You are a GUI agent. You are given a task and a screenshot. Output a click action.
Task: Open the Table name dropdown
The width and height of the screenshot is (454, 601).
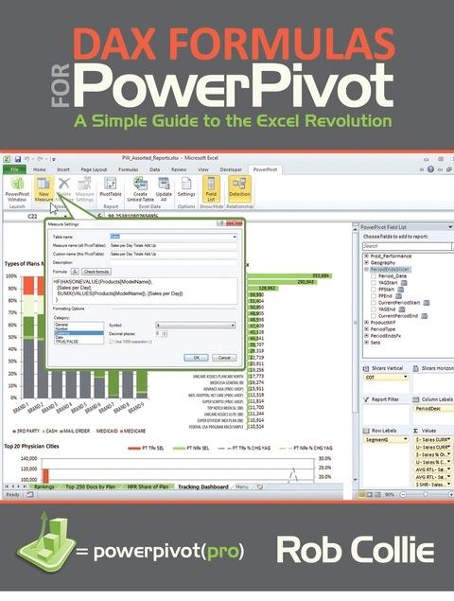[x=173, y=237]
